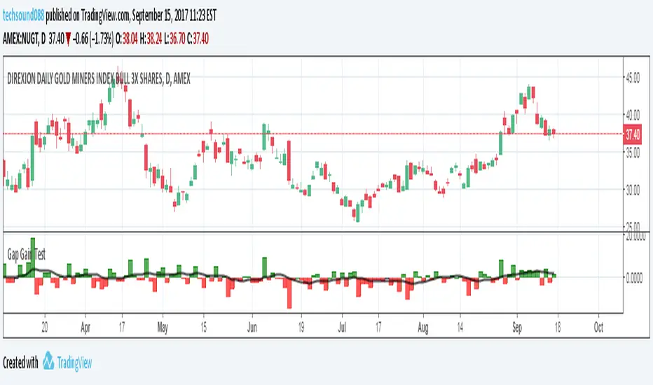Click the Gap Gain Test indicator label
Image resolution: width=653 pixels, height=385 pixels.
click(26, 254)
